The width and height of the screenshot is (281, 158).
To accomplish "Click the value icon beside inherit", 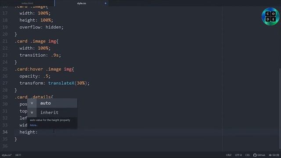I will coord(32,112).
